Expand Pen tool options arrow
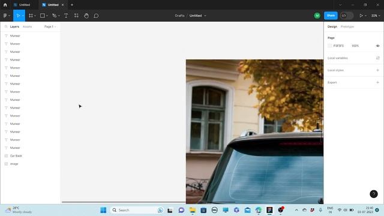The height and width of the screenshot is (216, 384). click(59, 16)
